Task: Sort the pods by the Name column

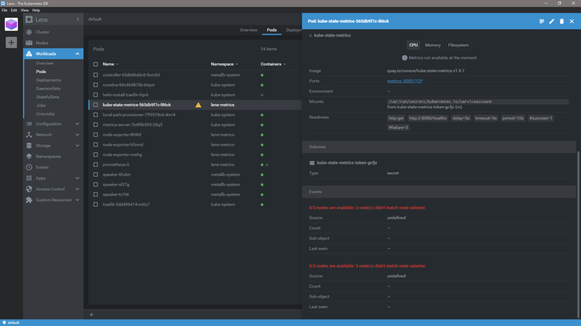Action: [x=110, y=64]
